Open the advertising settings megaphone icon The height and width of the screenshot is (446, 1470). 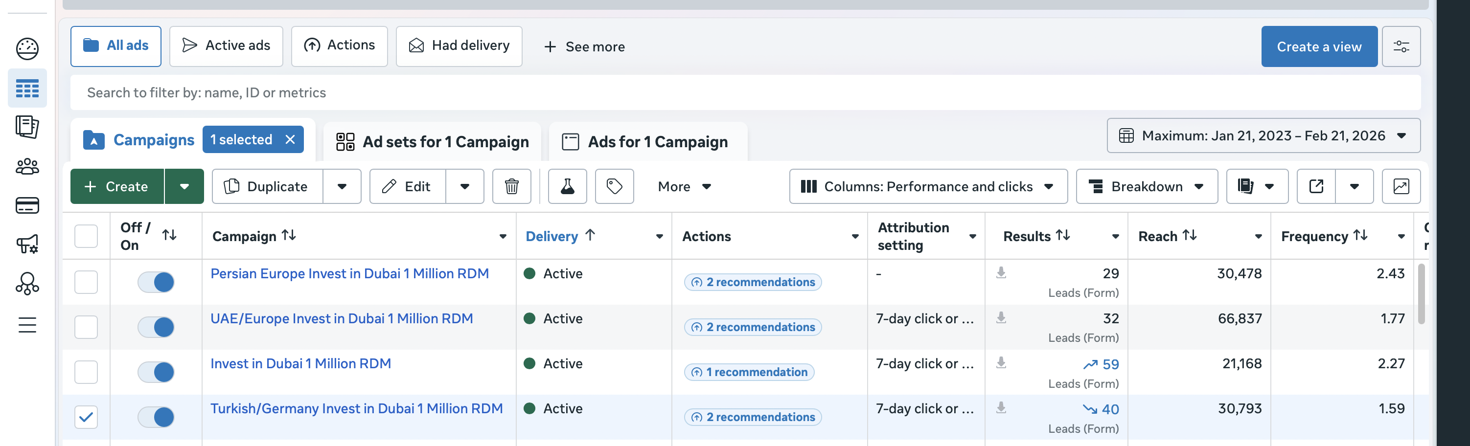(x=27, y=244)
